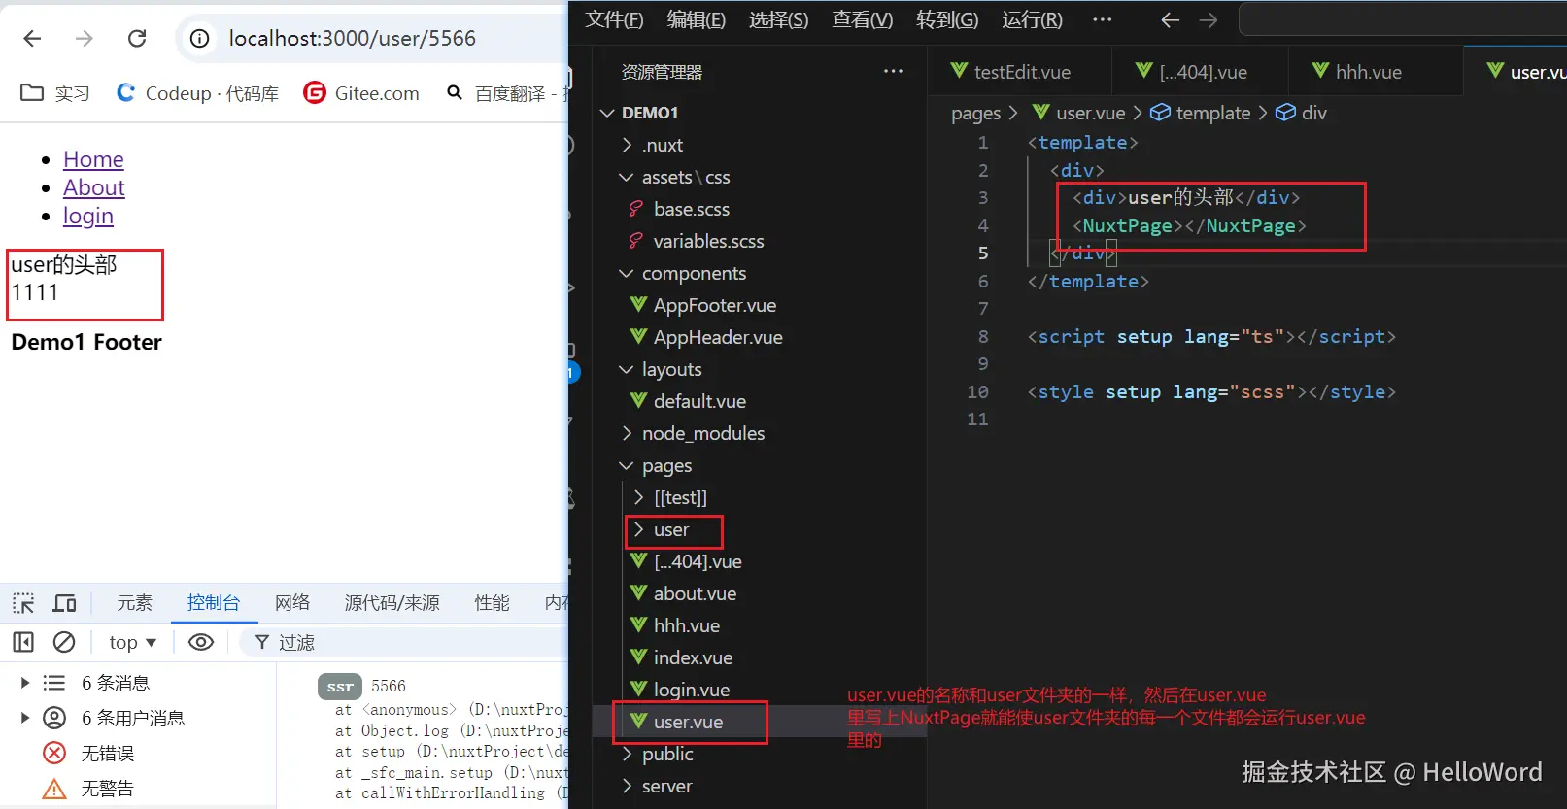
Task: Open default.vue file
Action: [x=758, y=401]
